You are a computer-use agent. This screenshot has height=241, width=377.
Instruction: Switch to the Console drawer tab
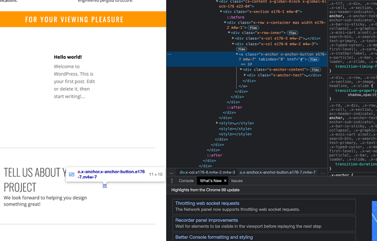[x=186, y=181]
